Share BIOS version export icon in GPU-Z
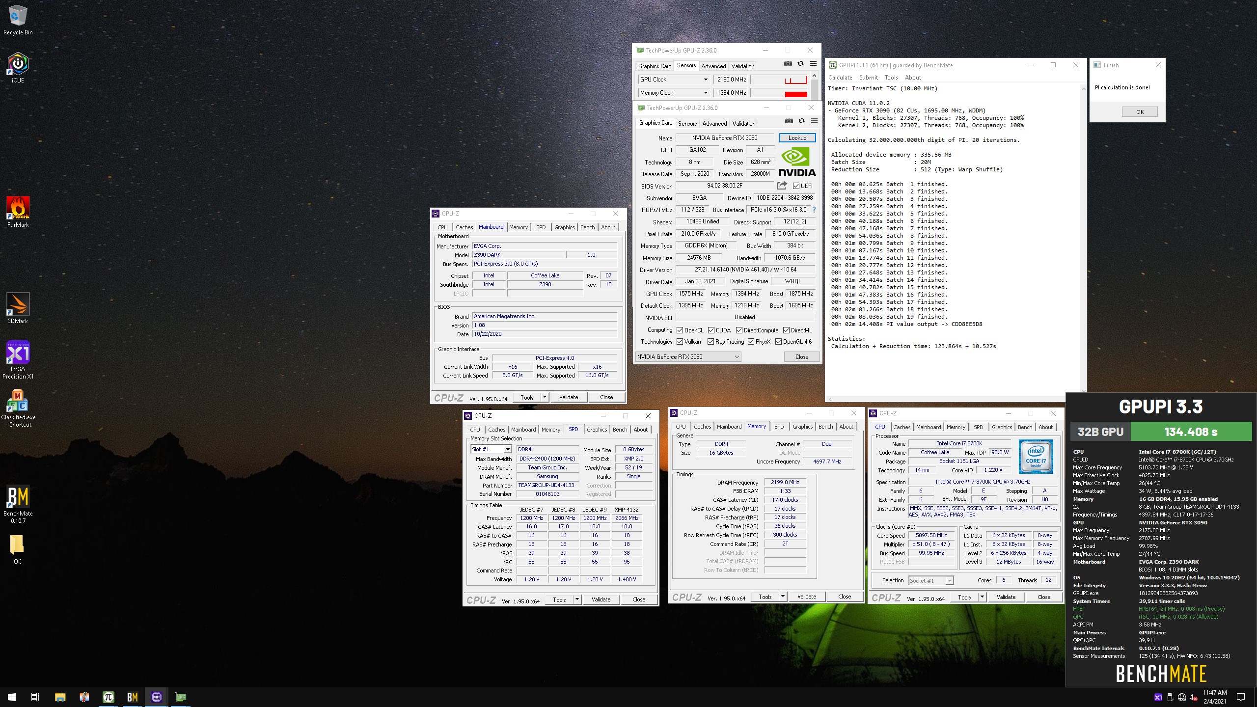The image size is (1257, 707). (782, 186)
